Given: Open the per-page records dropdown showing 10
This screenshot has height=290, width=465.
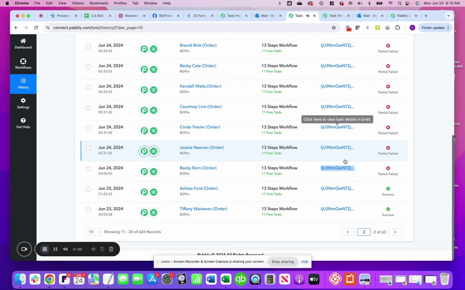Looking at the screenshot, I should [94, 232].
